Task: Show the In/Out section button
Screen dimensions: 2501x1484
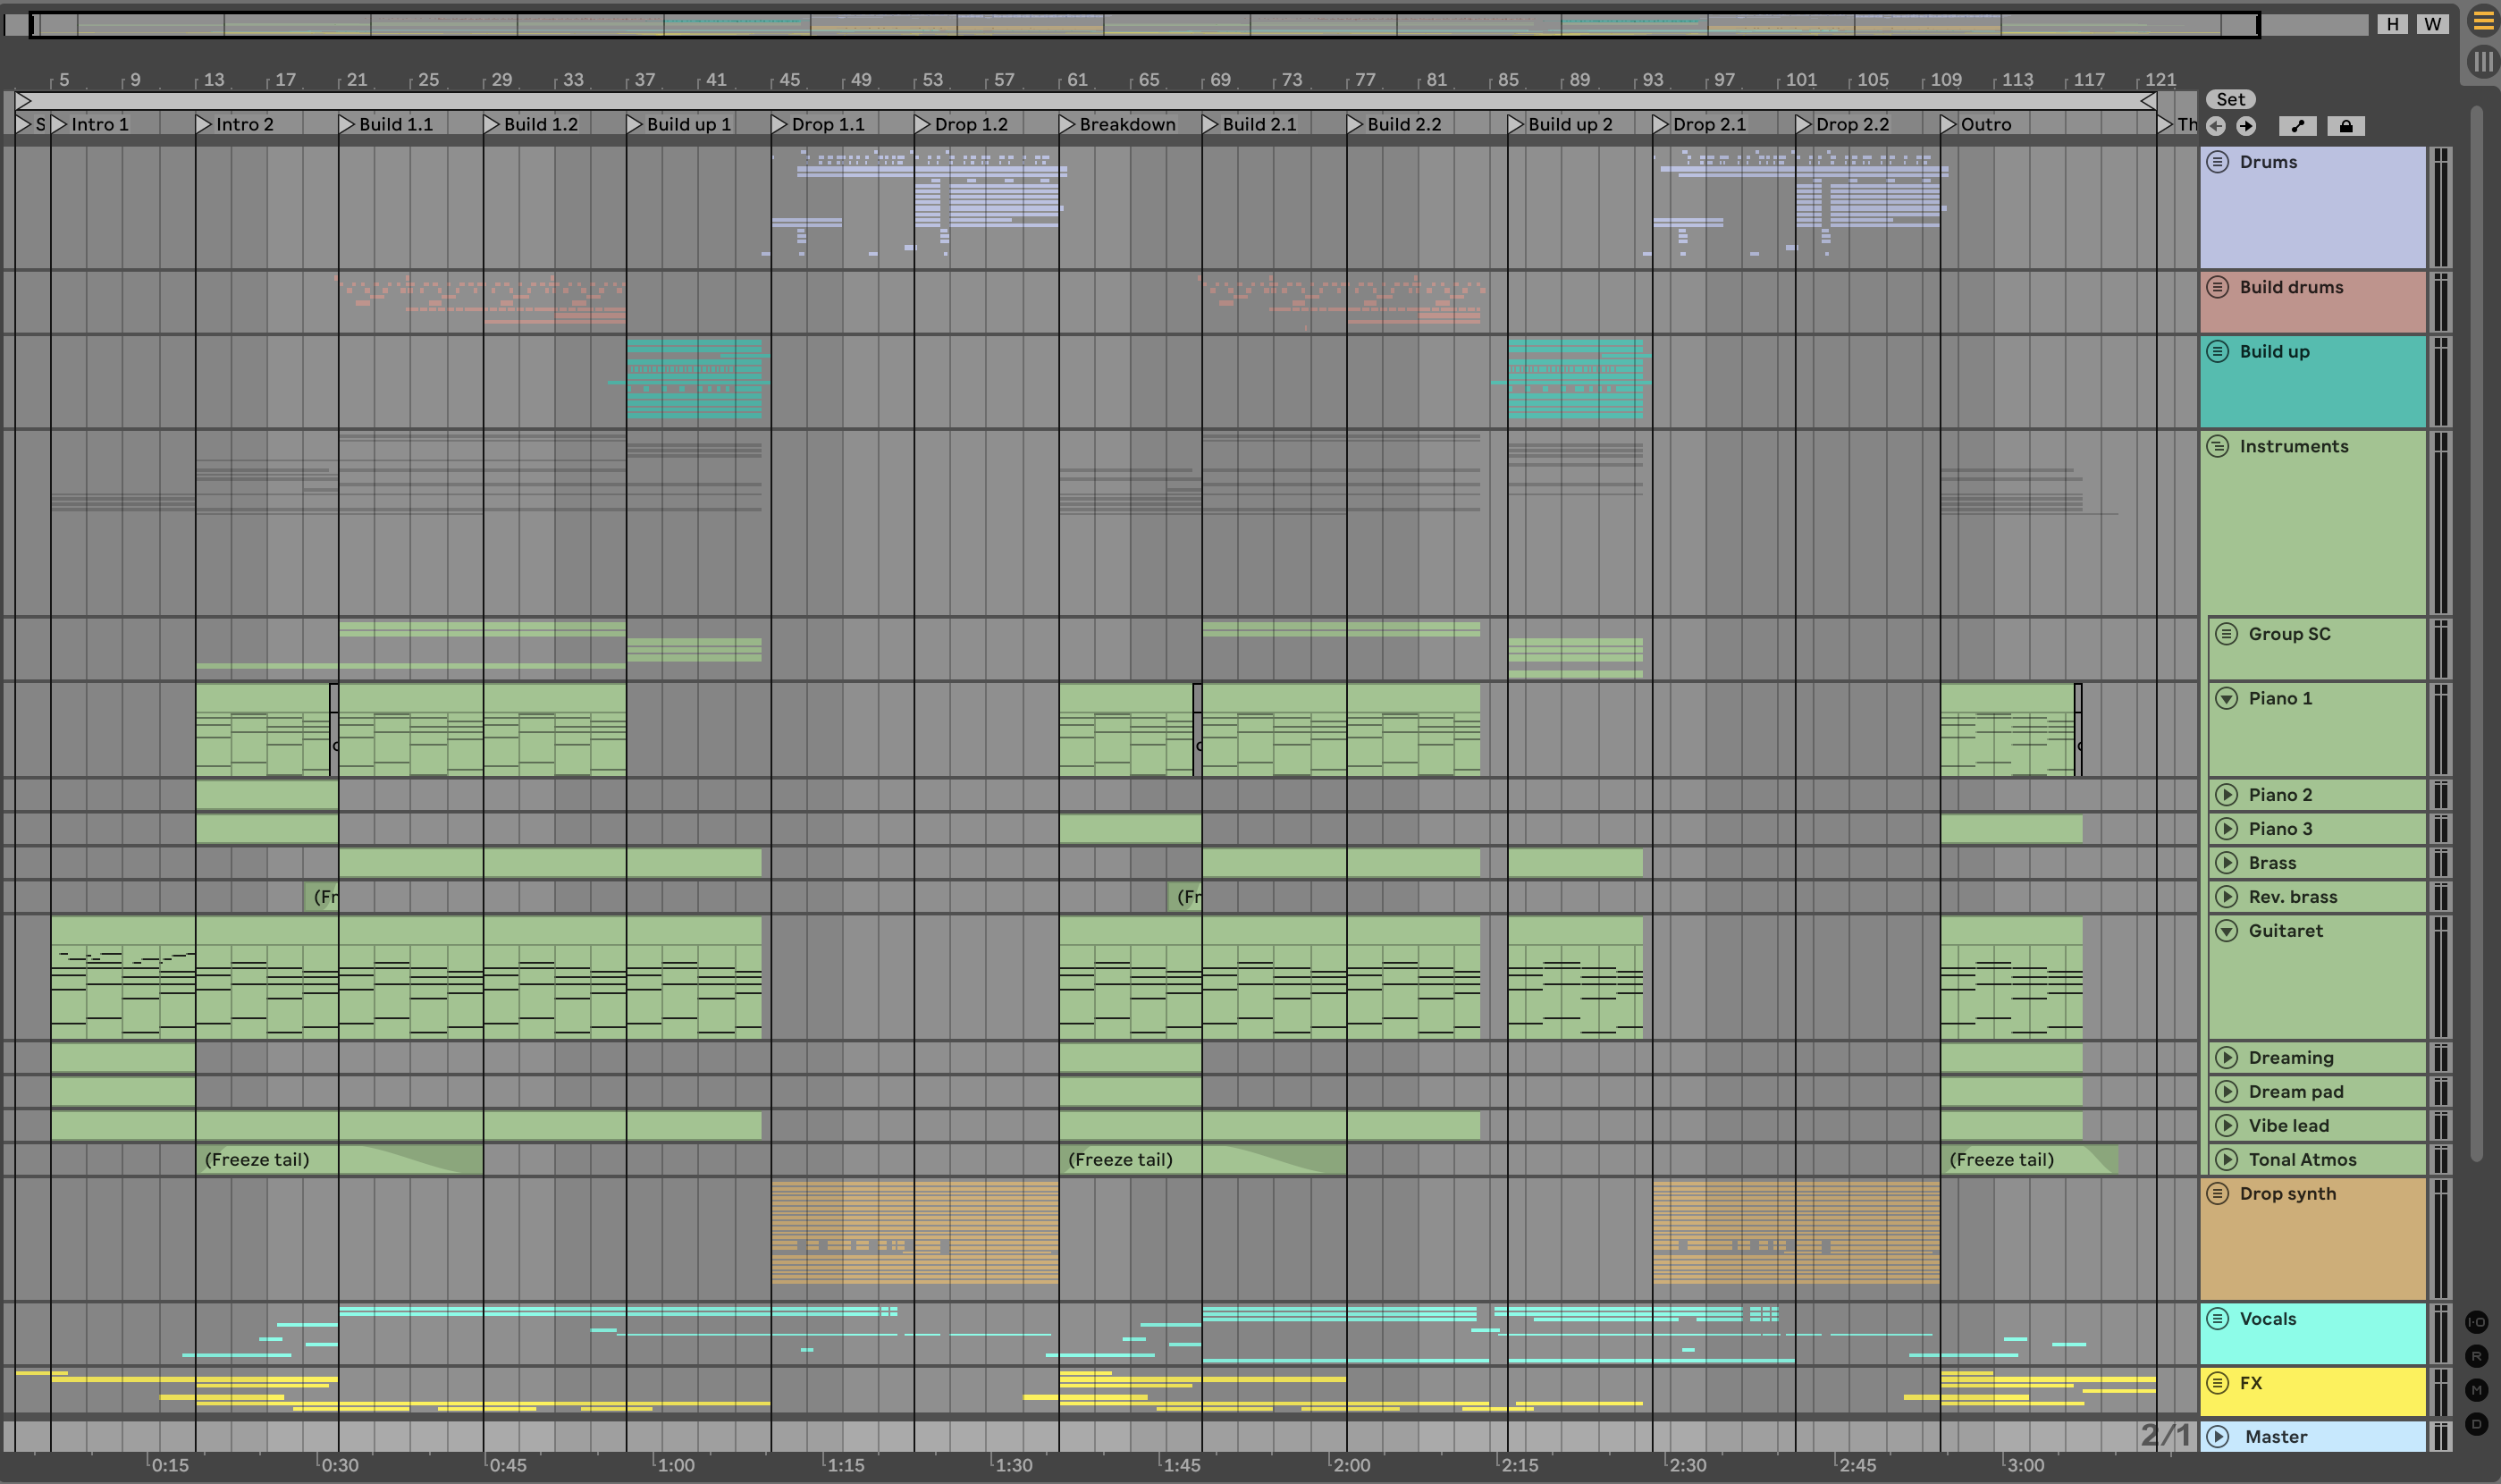Action: tap(2476, 1322)
